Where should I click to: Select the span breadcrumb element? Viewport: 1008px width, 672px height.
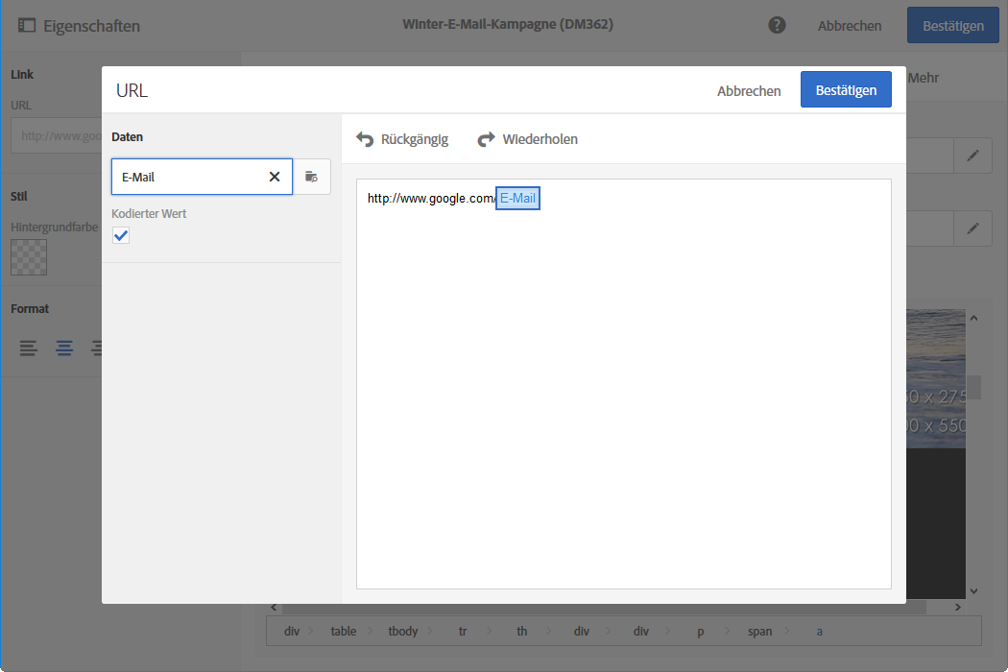[x=761, y=631]
